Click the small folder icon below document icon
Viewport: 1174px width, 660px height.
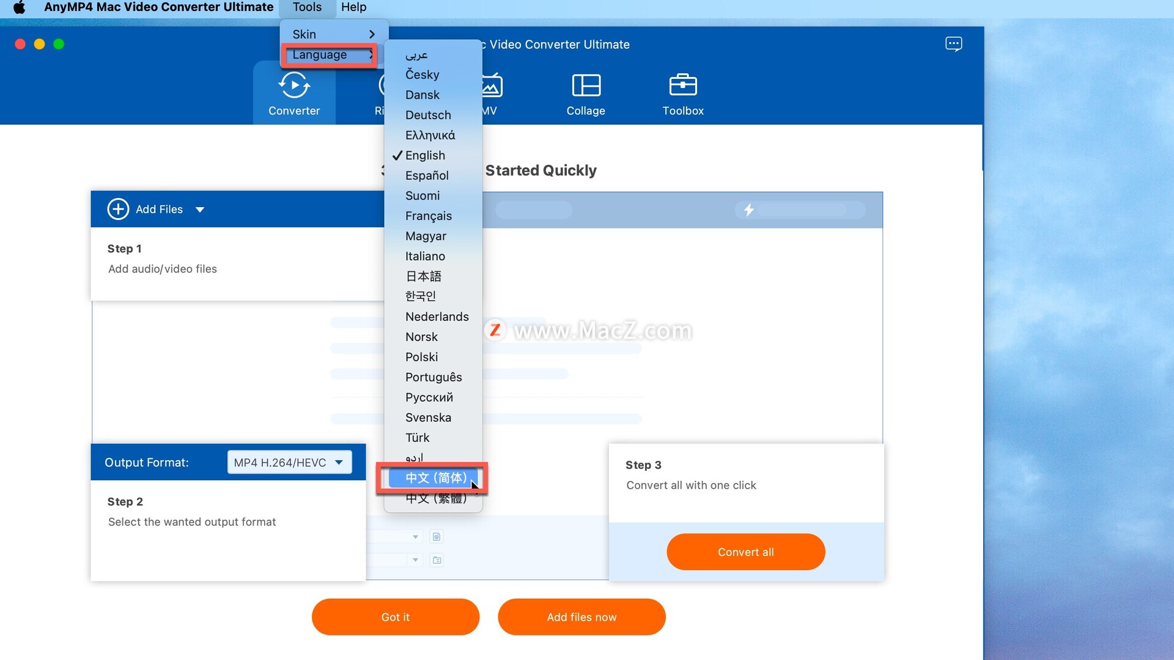pos(437,560)
